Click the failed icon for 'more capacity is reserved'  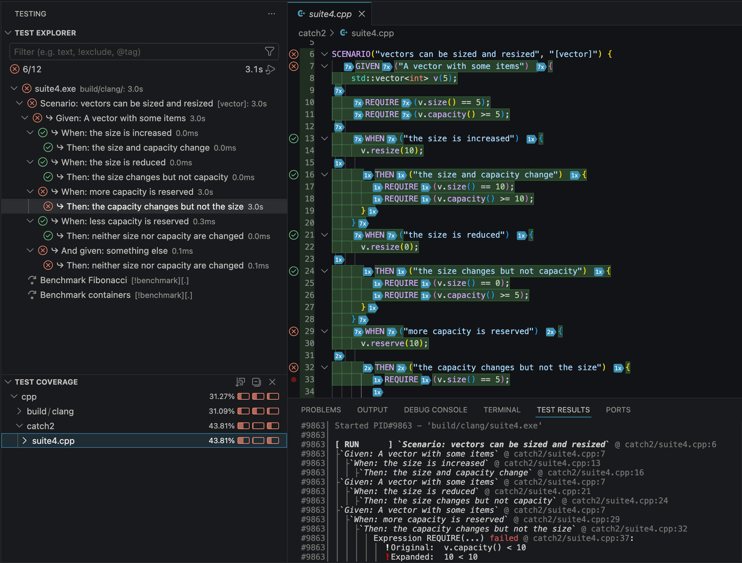42,192
